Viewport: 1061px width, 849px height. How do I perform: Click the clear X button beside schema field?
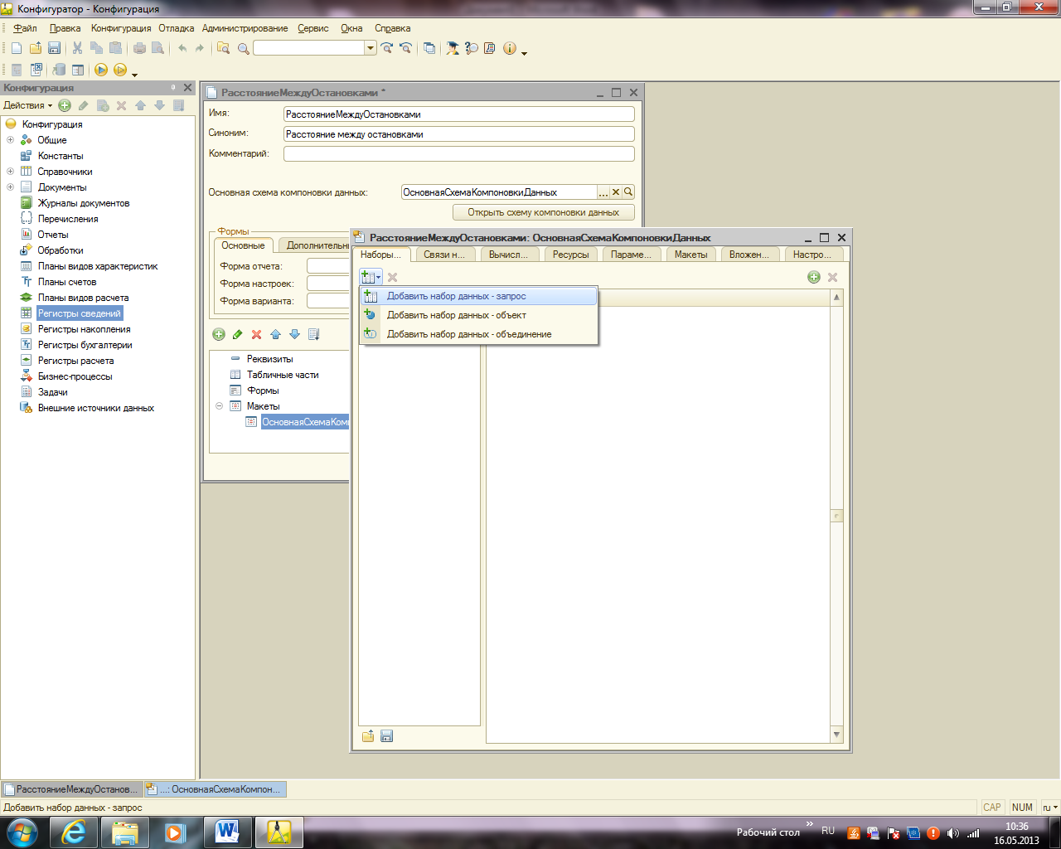616,192
